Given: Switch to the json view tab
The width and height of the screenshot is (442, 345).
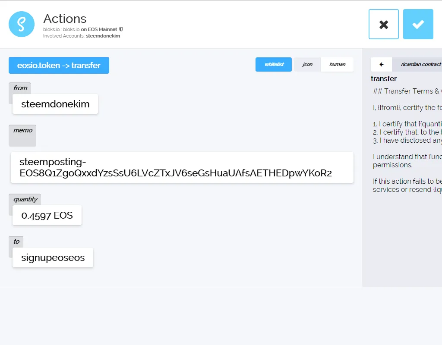Looking at the screenshot, I should point(307,65).
